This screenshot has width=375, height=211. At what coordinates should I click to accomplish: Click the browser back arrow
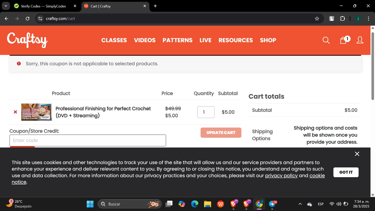[x=6, y=18]
